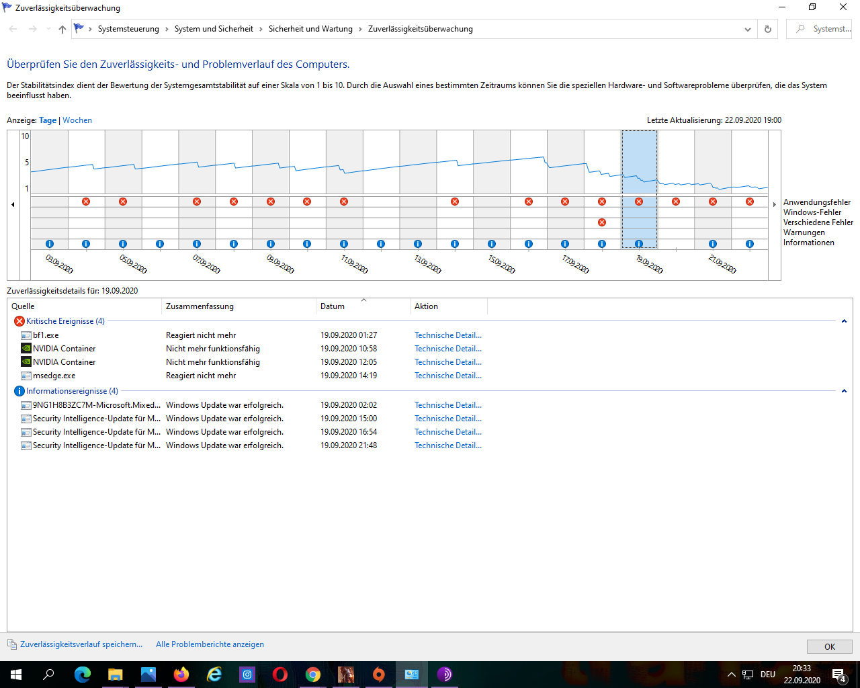Click application error icon for 04.09.2020

coord(86,202)
